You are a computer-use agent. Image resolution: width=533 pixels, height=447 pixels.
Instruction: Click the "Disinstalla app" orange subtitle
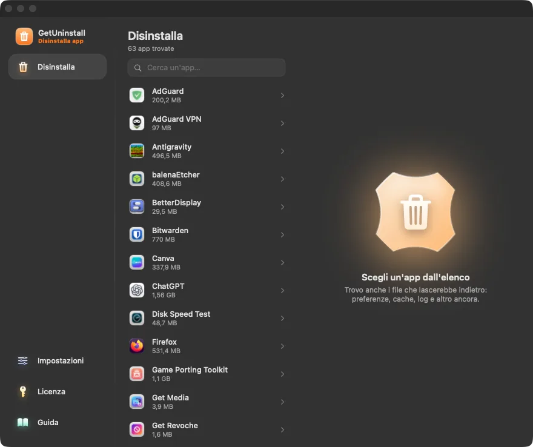(61, 41)
